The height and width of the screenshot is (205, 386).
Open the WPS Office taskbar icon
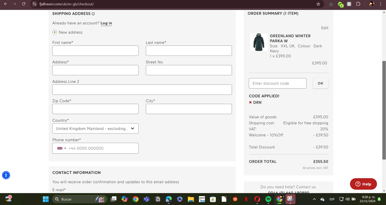[x=235, y=199]
